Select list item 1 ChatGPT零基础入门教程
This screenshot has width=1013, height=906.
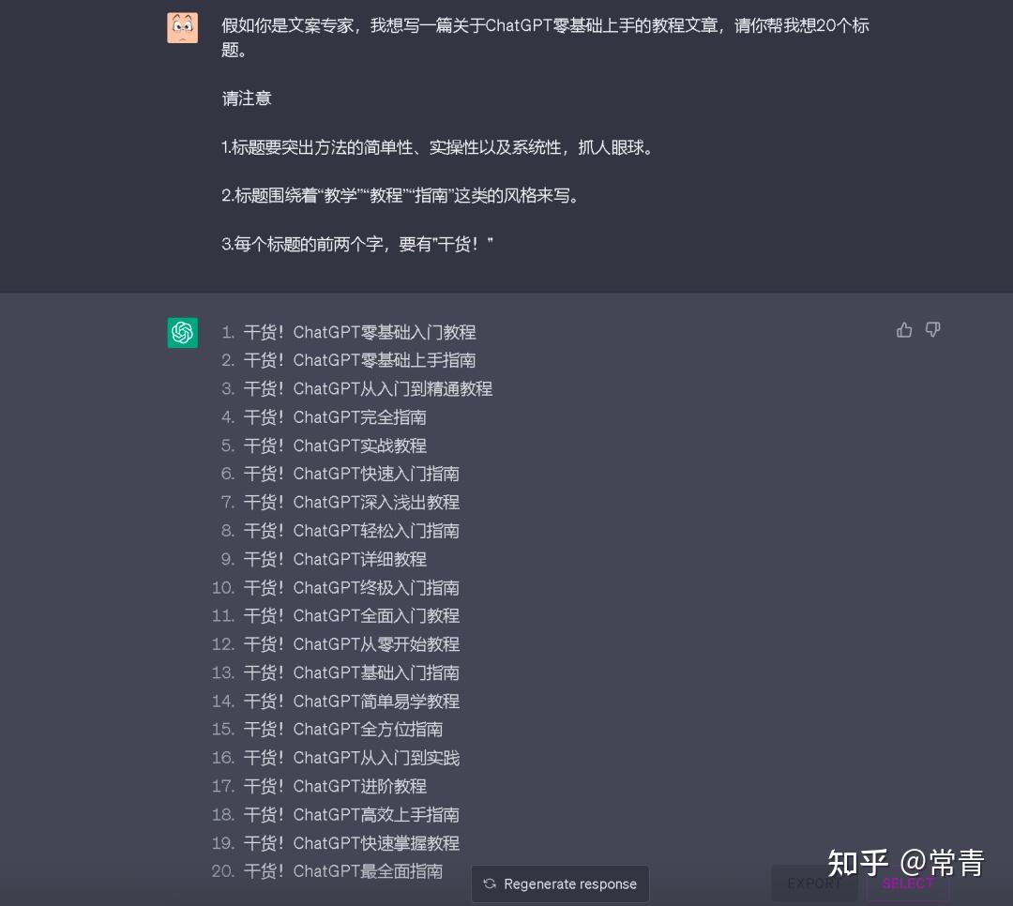tap(360, 332)
